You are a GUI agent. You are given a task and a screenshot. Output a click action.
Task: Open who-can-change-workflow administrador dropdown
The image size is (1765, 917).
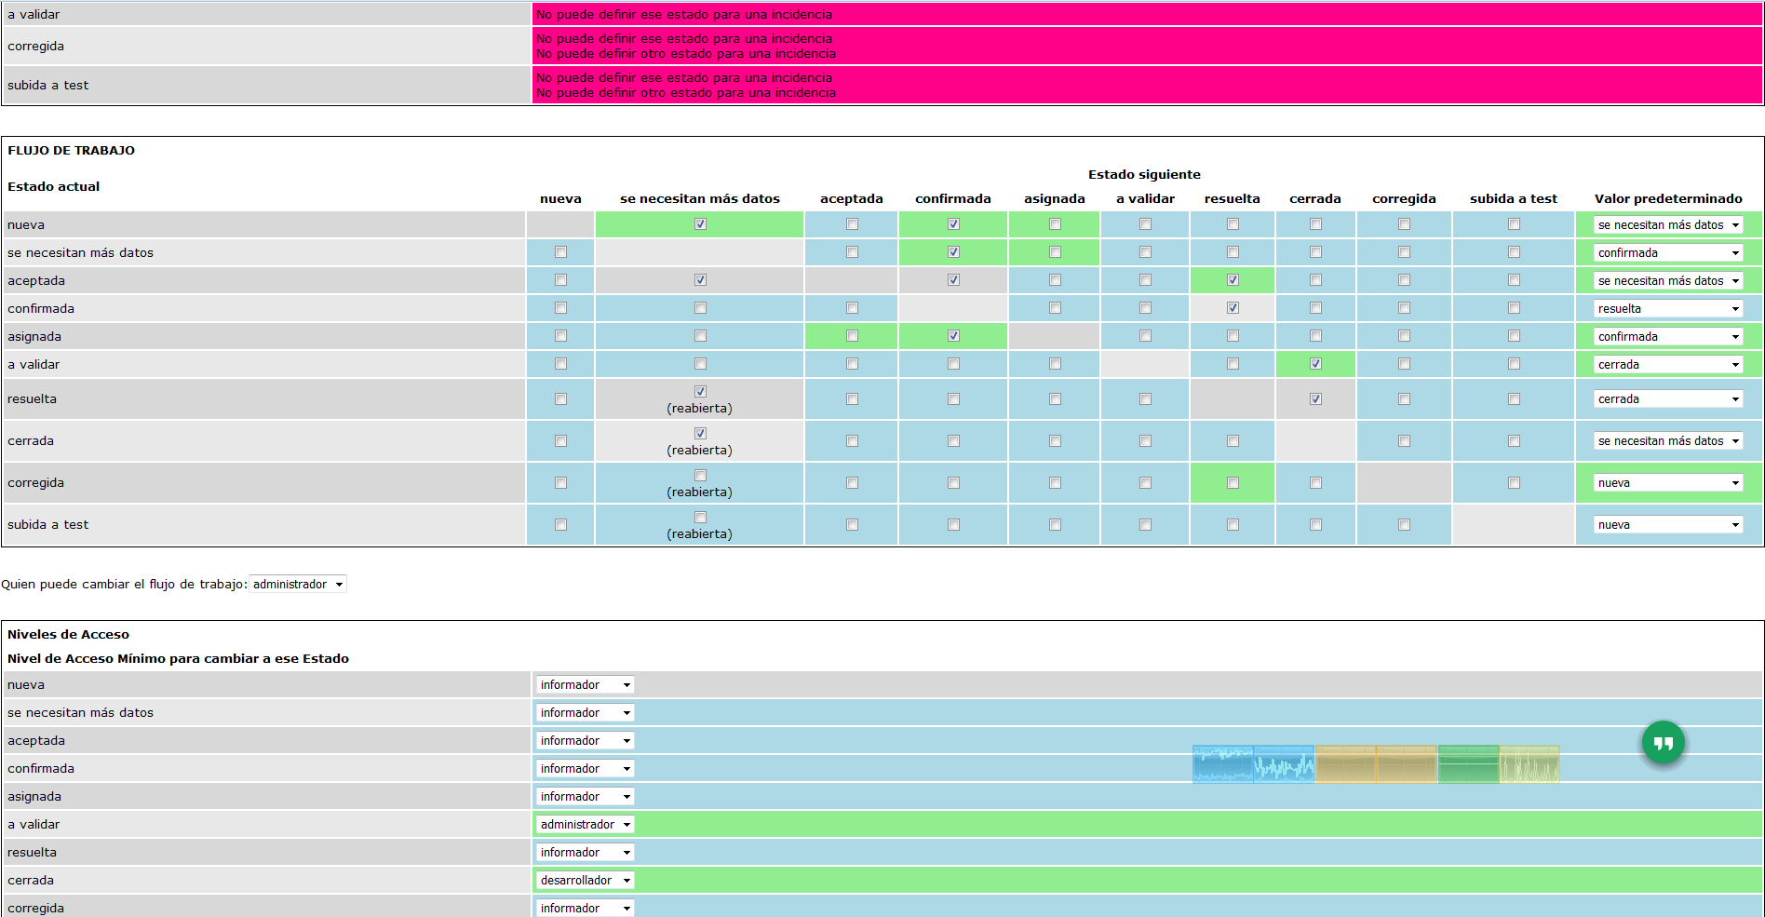298,585
